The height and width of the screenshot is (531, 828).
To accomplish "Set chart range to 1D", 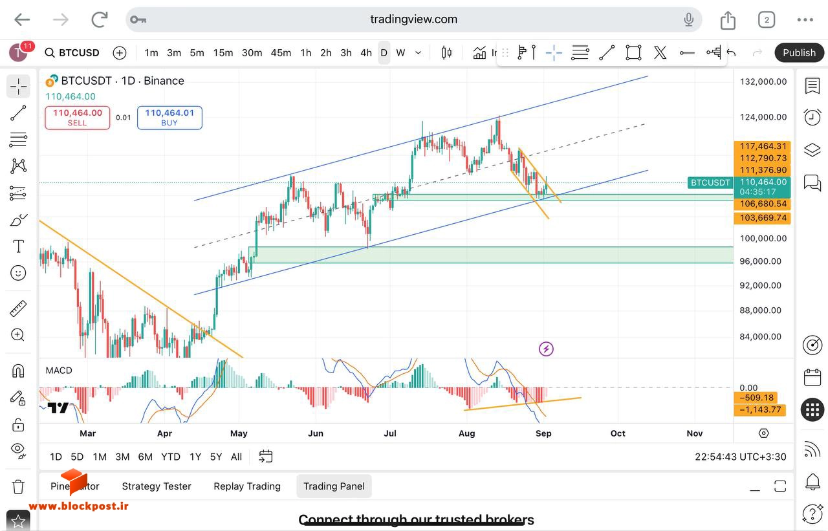I will [56, 457].
